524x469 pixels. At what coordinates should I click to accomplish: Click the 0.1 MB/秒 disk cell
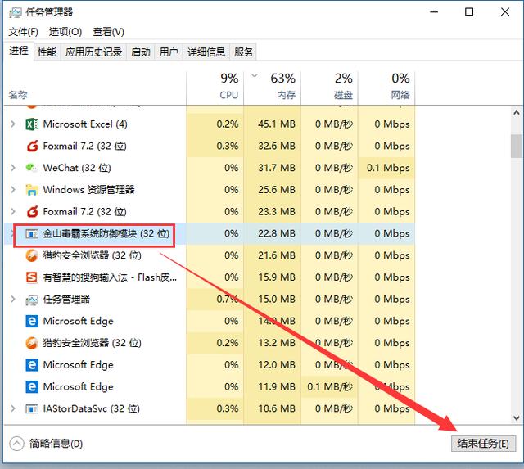pos(329,387)
